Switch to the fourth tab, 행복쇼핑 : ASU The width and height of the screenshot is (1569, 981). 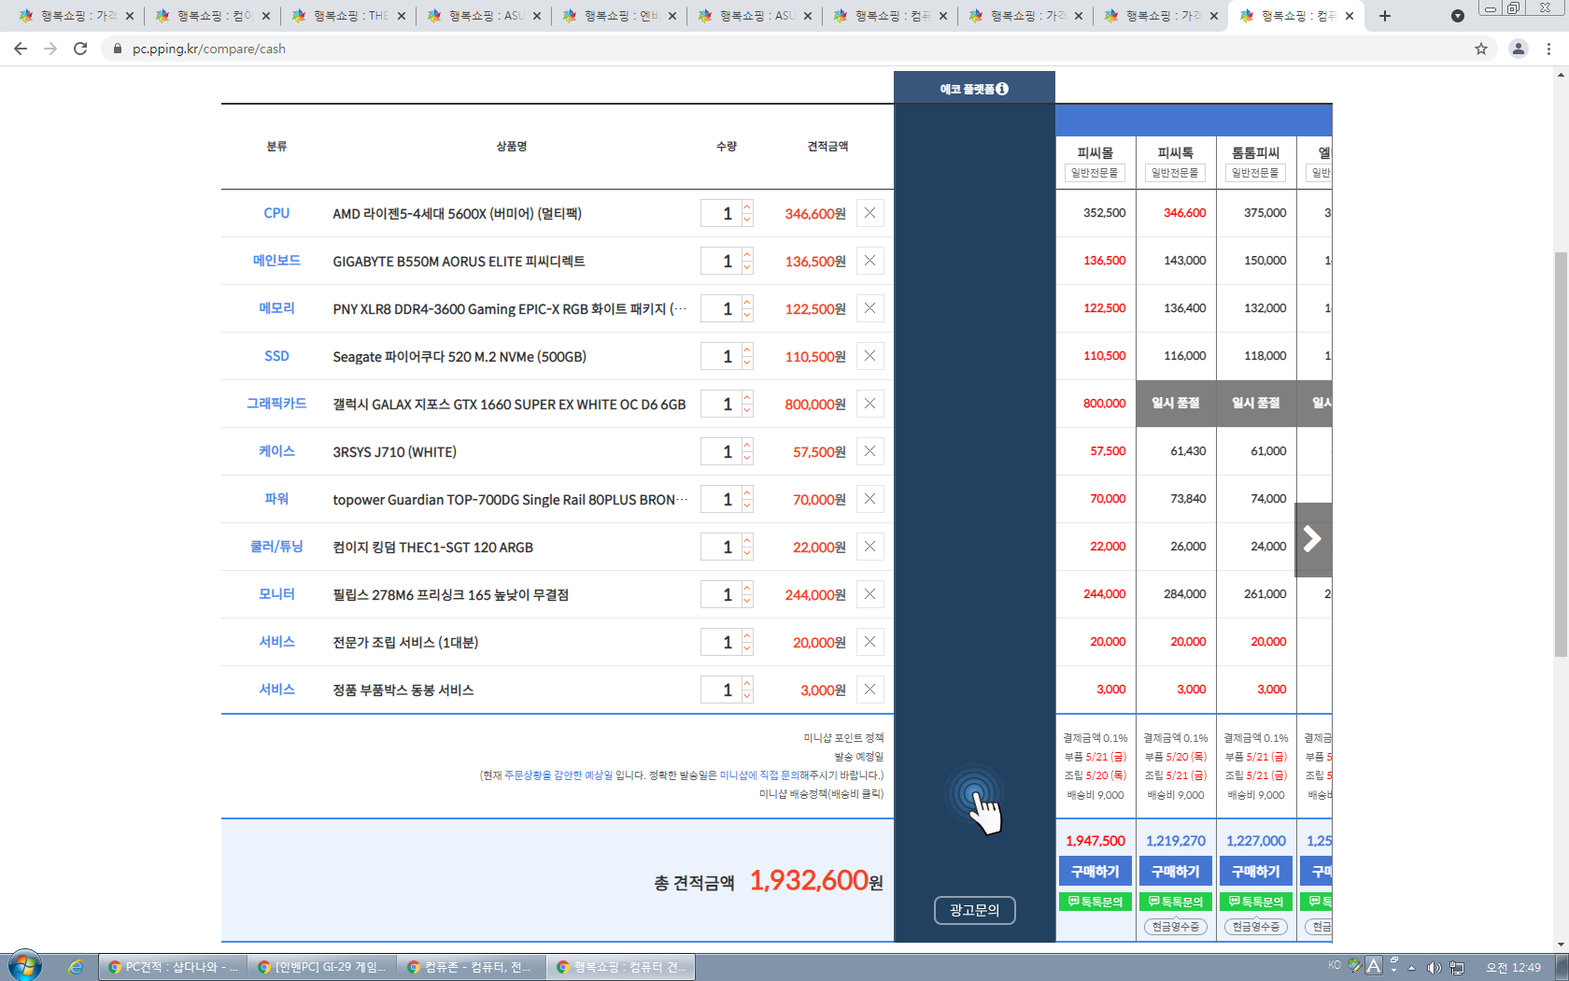(x=486, y=16)
